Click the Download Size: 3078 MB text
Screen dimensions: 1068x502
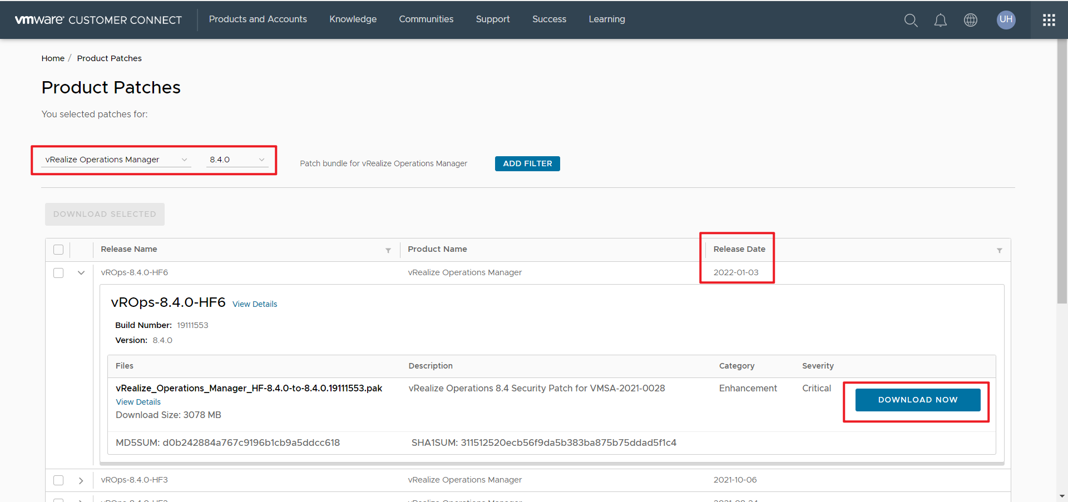169,415
